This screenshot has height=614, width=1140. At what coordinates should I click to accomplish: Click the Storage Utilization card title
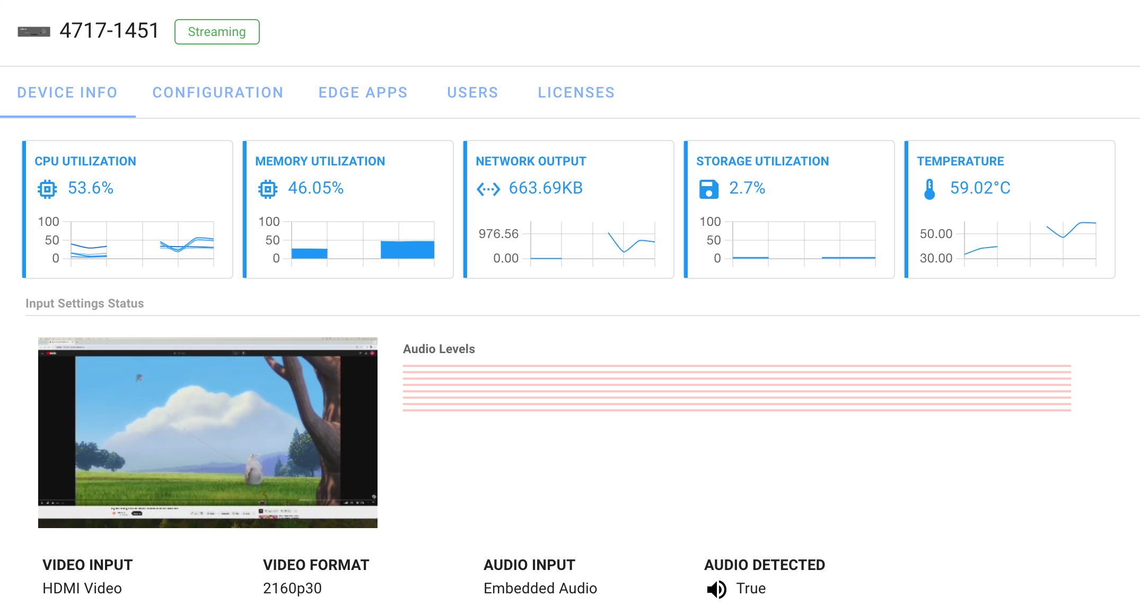pyautogui.click(x=762, y=161)
